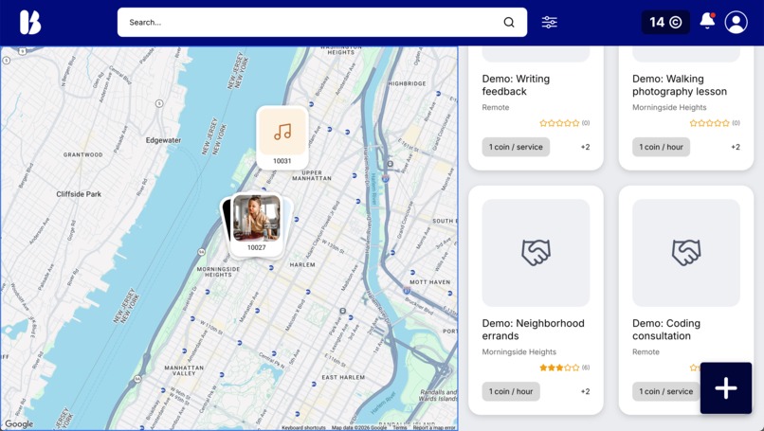
Task: Click Remote label under Writing feedback
Action: 496,107
